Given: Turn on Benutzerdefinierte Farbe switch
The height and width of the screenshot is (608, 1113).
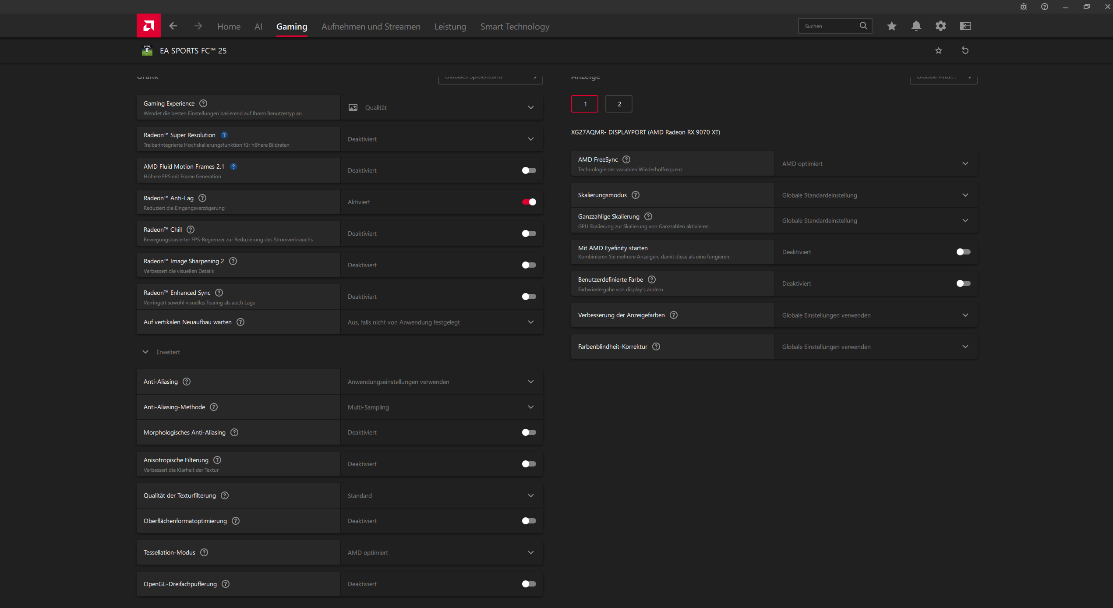Looking at the screenshot, I should [x=963, y=283].
